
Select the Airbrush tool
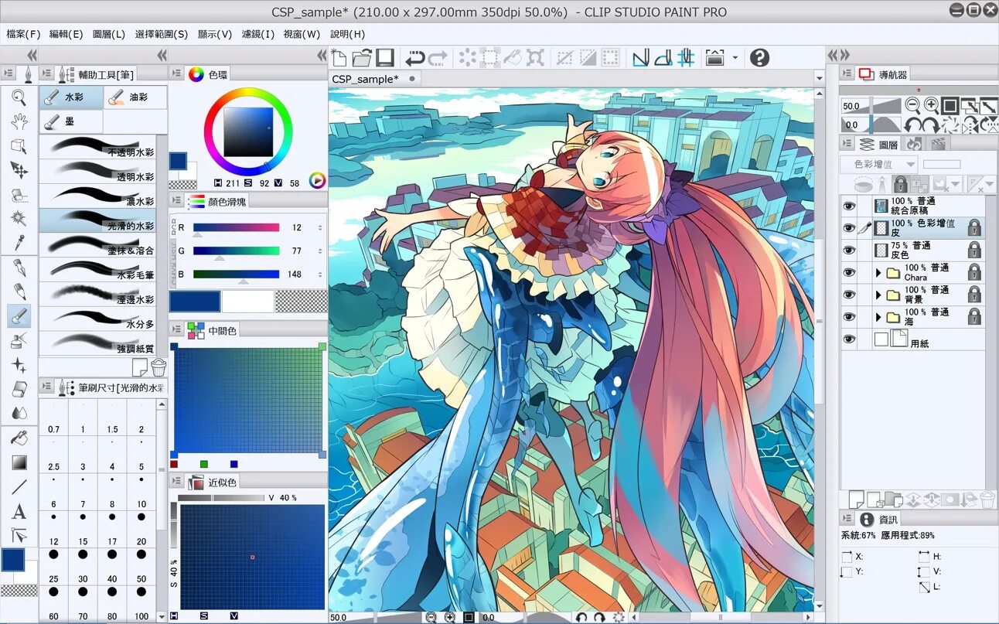[x=19, y=340]
